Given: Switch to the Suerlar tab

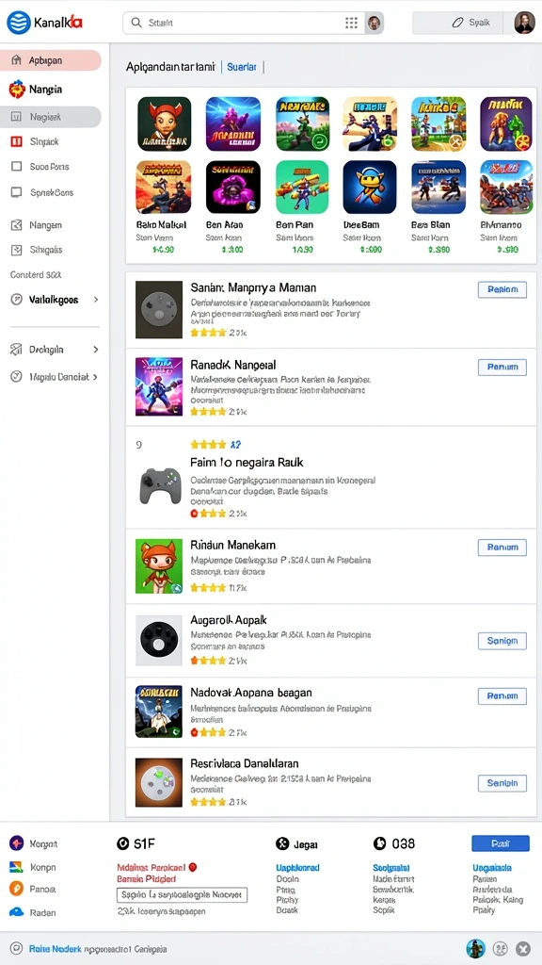Looking at the screenshot, I should coord(242,67).
